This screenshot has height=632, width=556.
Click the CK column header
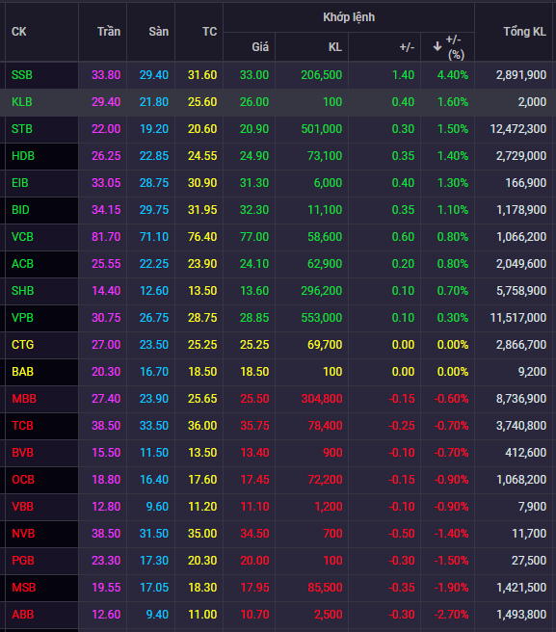[x=19, y=32]
